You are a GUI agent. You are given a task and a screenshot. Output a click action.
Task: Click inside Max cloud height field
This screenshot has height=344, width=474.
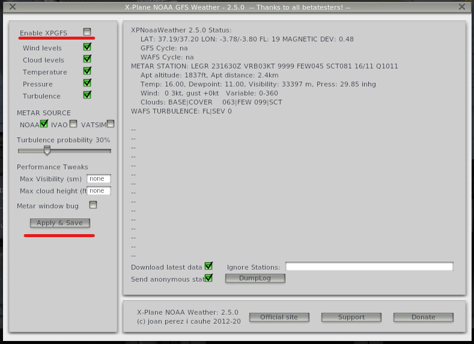[99, 191]
